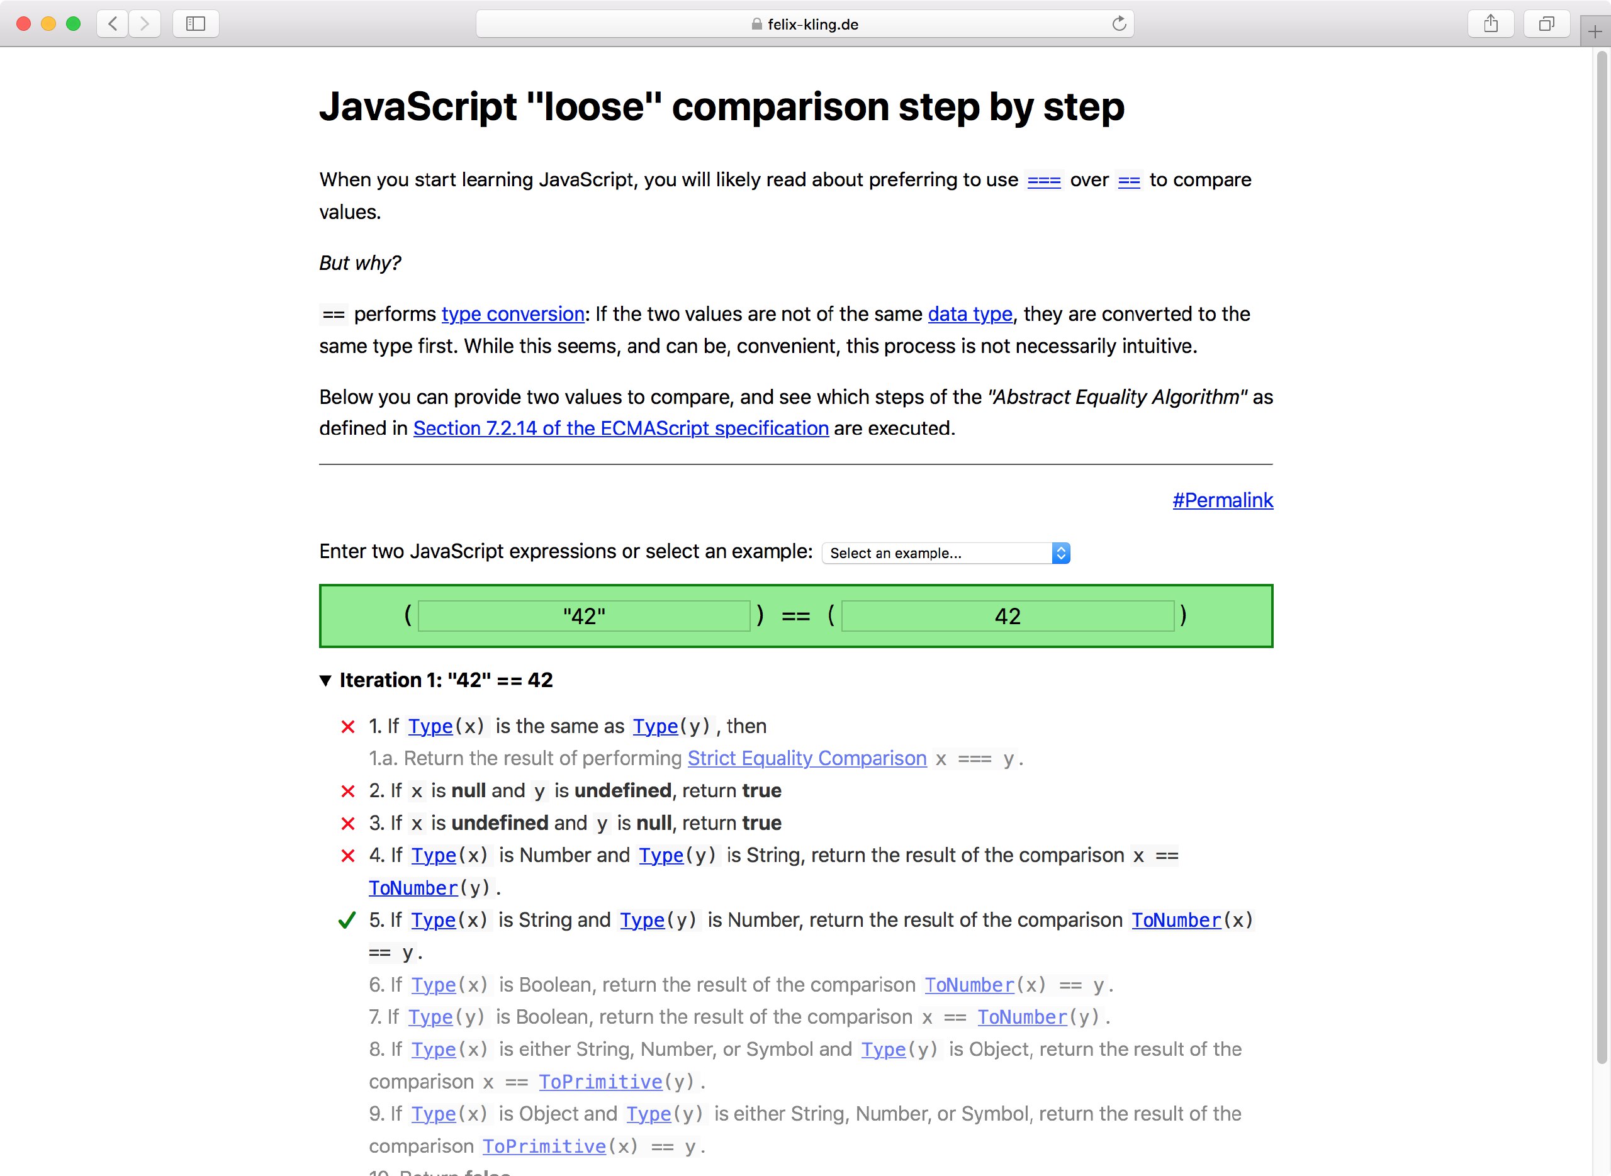Click the red X beside step 1
Viewport: 1611px width, 1176px height.
[347, 727]
